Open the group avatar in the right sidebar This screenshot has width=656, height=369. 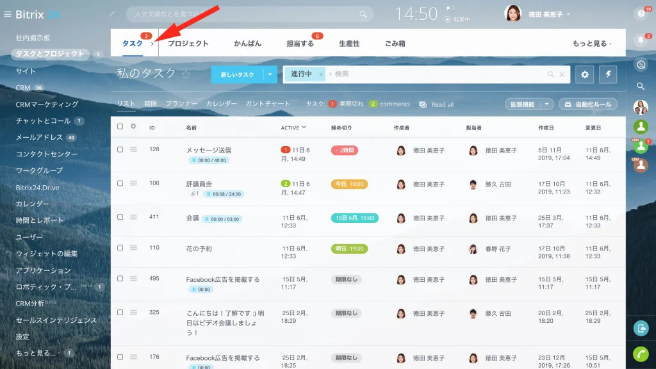(641, 107)
